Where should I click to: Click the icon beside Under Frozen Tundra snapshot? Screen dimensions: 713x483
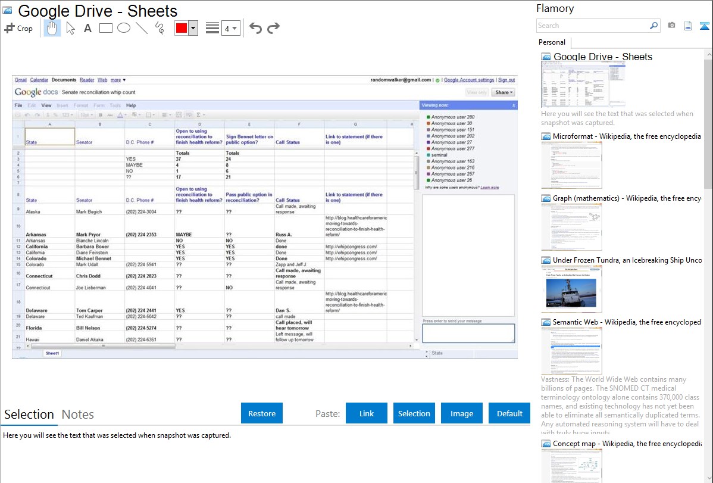pyautogui.click(x=546, y=260)
